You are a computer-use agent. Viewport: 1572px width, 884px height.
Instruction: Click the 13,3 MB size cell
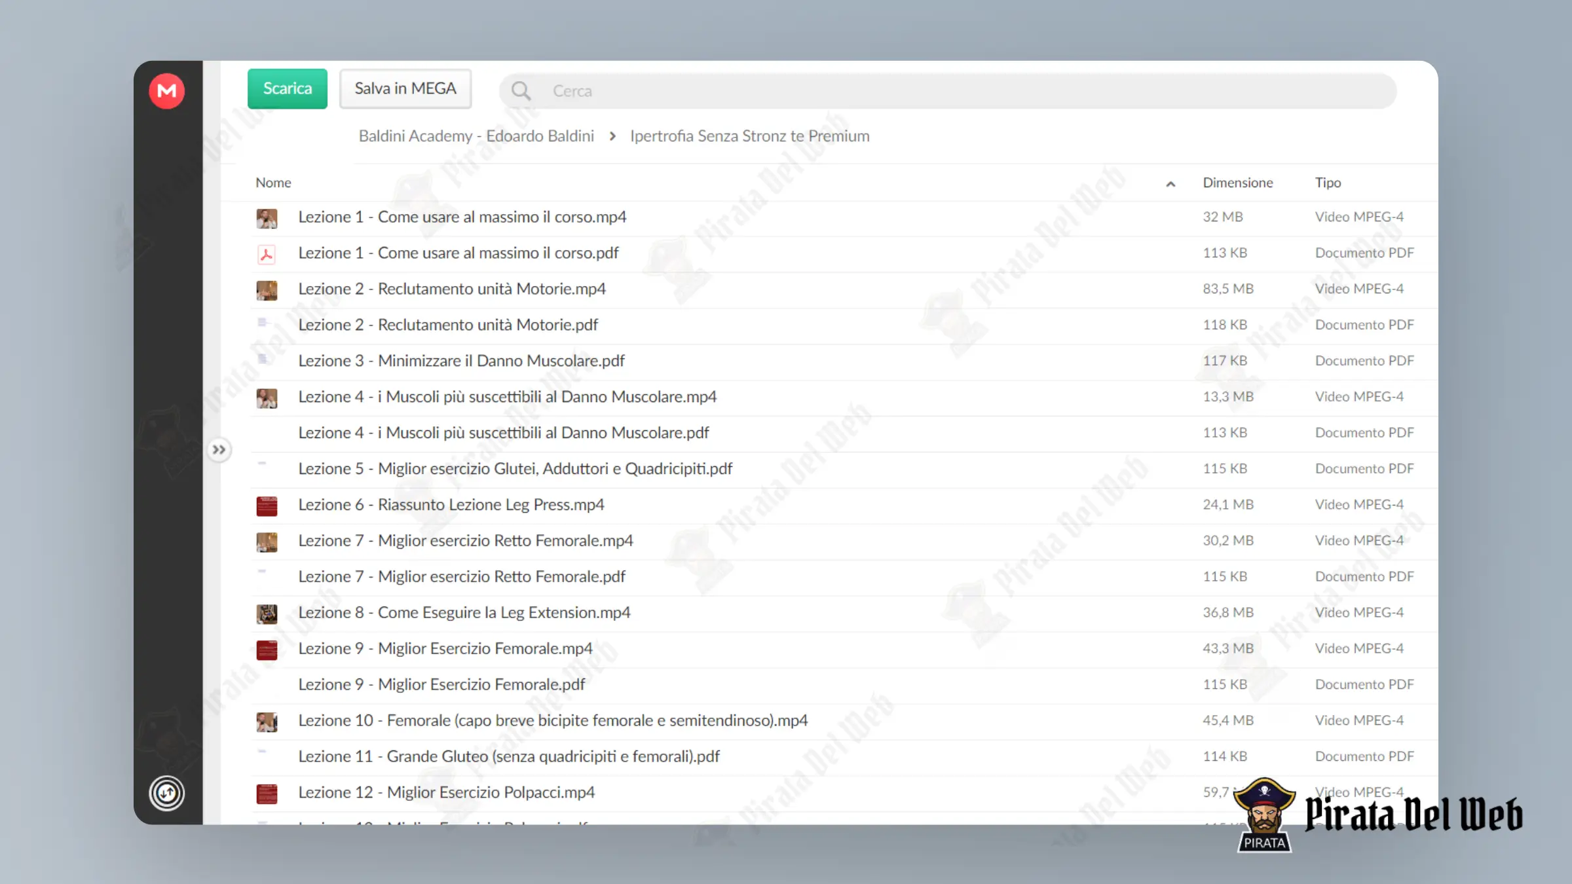click(1227, 397)
